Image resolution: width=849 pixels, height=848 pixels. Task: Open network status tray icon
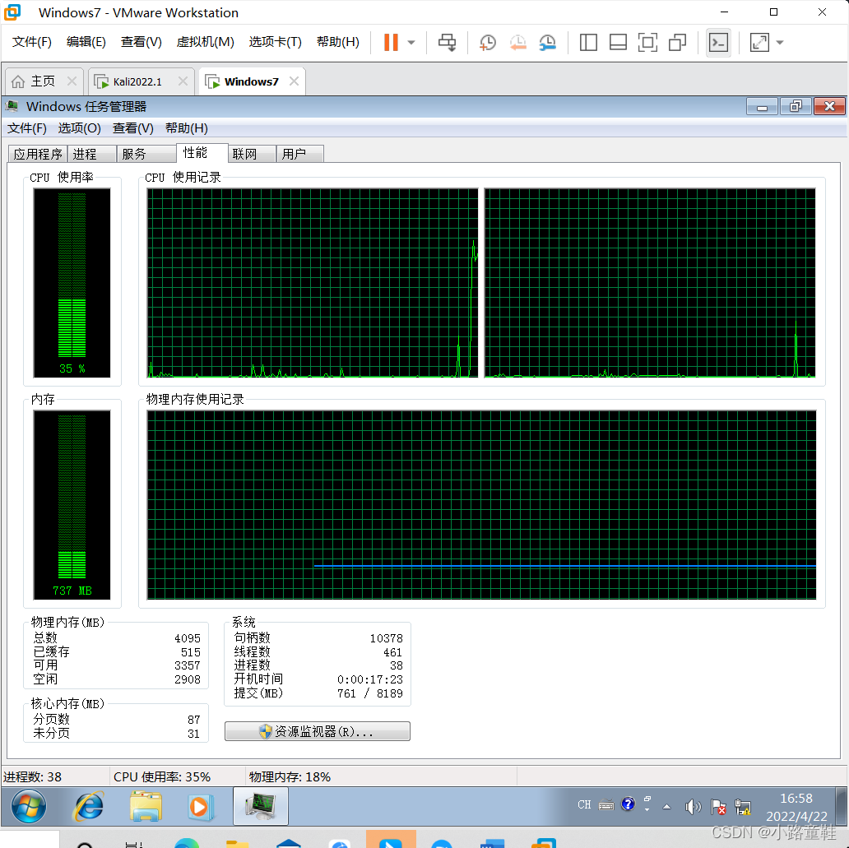(742, 807)
